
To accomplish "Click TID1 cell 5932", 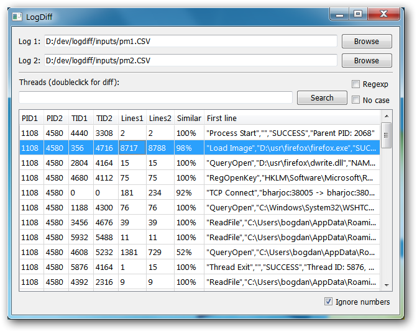I will 81,237.
